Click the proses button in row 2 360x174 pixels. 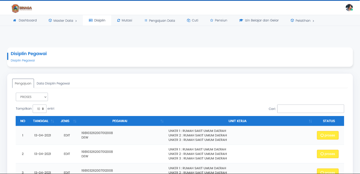click(328, 154)
